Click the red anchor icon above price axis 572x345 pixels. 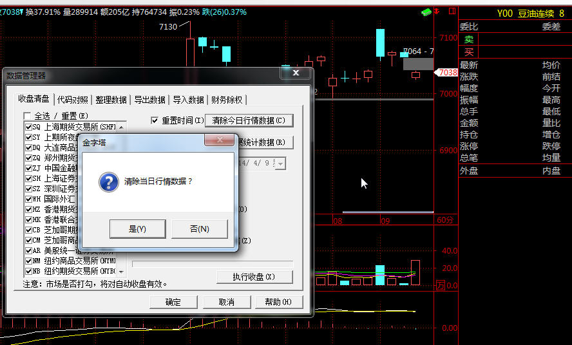437,12
